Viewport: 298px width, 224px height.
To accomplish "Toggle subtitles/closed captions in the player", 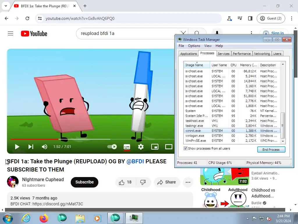I will [x=127, y=147].
